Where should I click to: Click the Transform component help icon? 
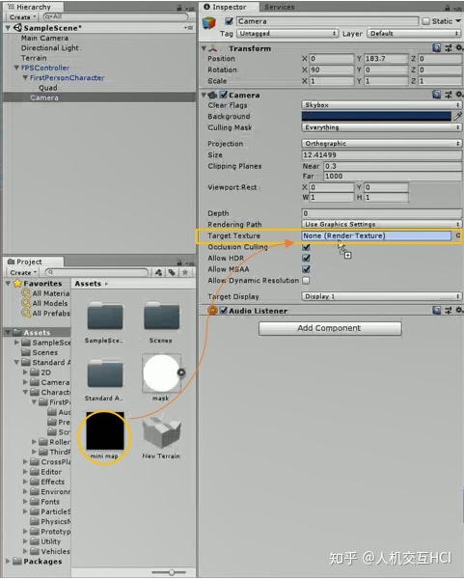click(x=436, y=48)
